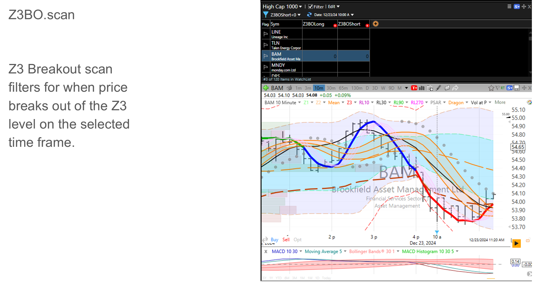The width and height of the screenshot is (533, 299).
Task: Toggle the flag icon on the BAM row
Action: (265, 56)
